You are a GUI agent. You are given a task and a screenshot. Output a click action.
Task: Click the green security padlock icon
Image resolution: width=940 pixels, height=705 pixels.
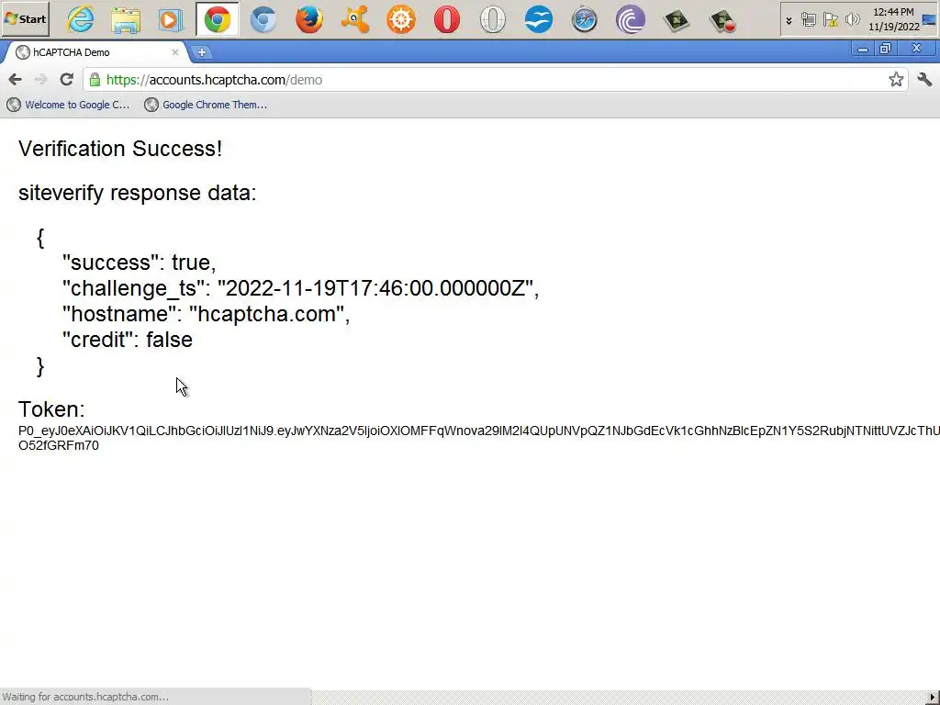[x=95, y=80]
